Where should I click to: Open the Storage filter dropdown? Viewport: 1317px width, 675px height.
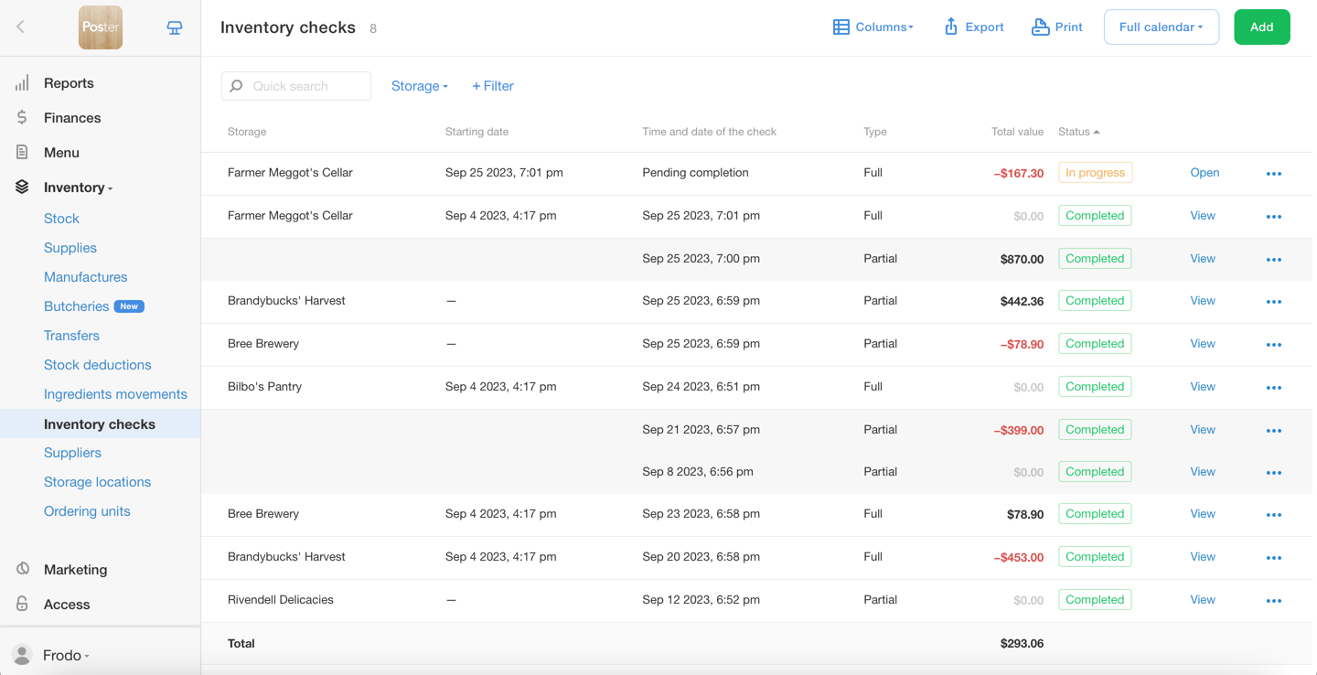[420, 86]
